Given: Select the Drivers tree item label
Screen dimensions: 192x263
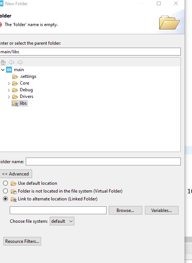Looking at the screenshot, I should tap(27, 96).
